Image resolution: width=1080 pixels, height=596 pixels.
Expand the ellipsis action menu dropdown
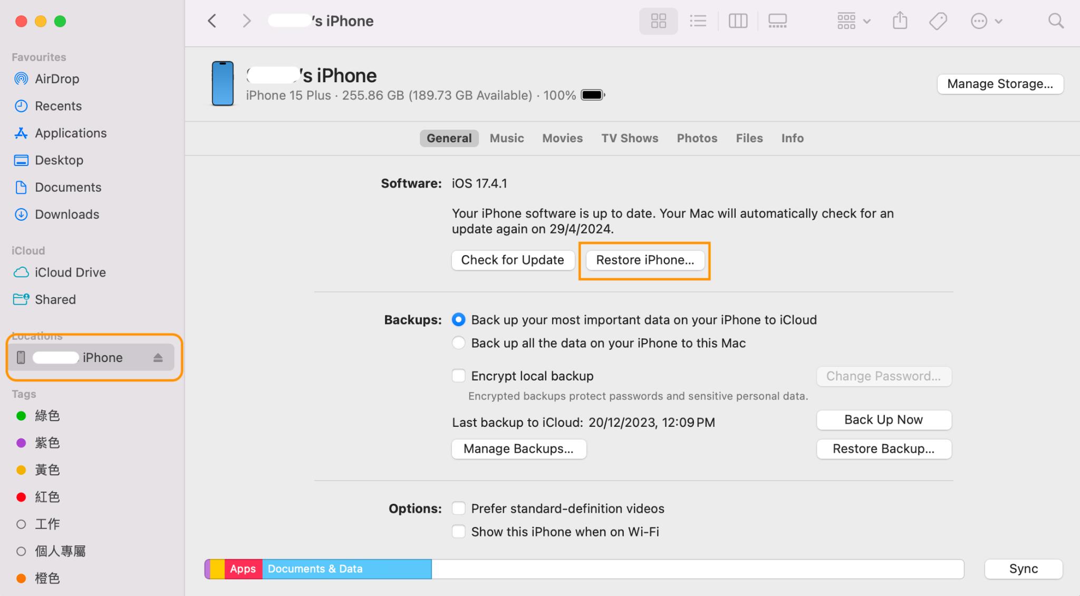[986, 21]
